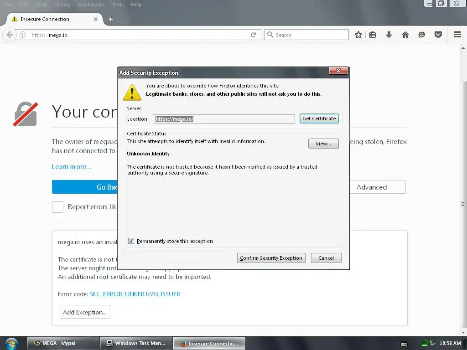The image size is (467, 350).
Task: Open the site information icon in address bar
Action: click(x=23, y=35)
